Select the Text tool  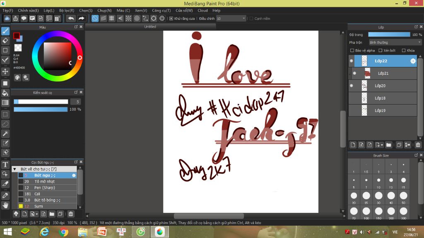click(x=5, y=164)
